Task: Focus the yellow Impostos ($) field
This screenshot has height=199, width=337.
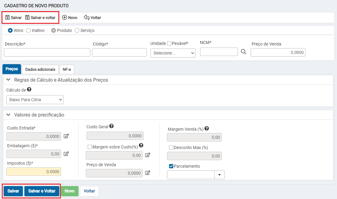Action: point(34,172)
